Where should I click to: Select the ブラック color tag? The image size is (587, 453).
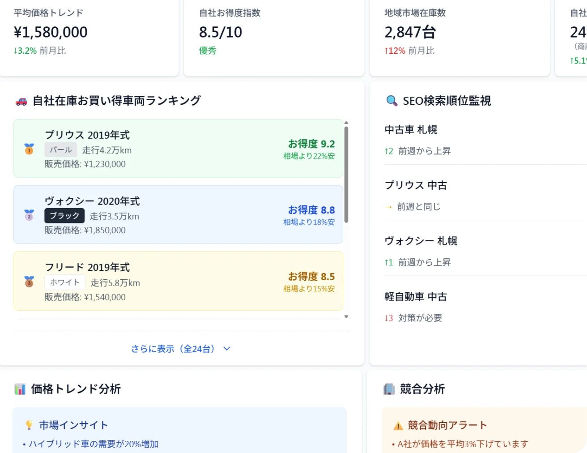(x=64, y=216)
